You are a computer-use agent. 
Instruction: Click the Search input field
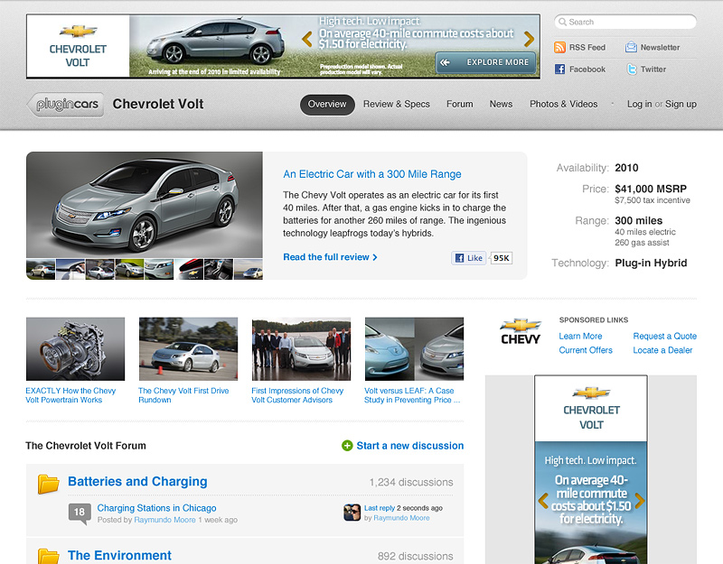pos(625,22)
